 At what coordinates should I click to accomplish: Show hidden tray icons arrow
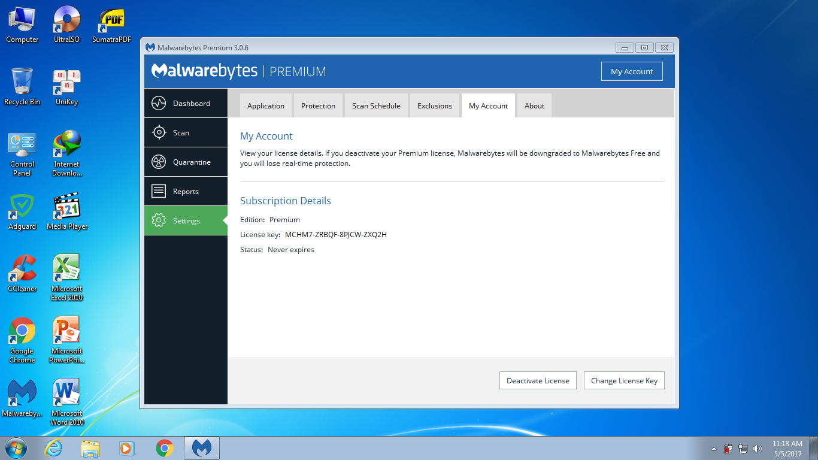tap(714, 449)
